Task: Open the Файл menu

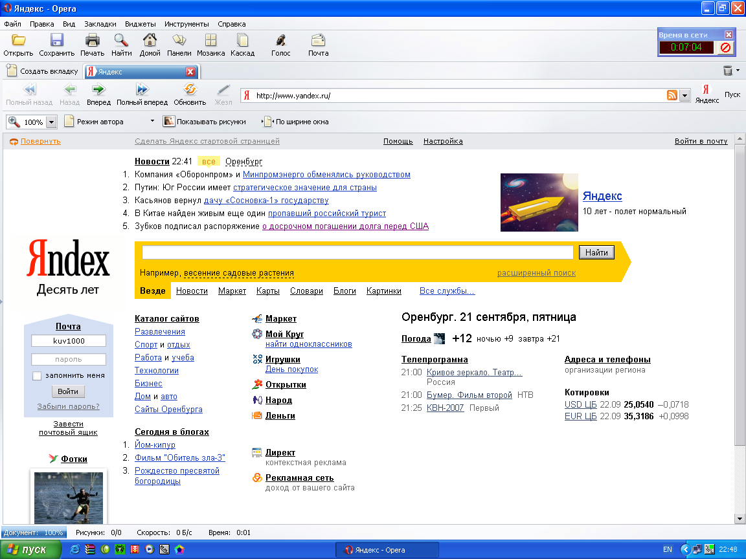Action: 12,24
